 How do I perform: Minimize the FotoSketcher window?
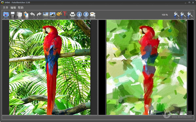186,3
